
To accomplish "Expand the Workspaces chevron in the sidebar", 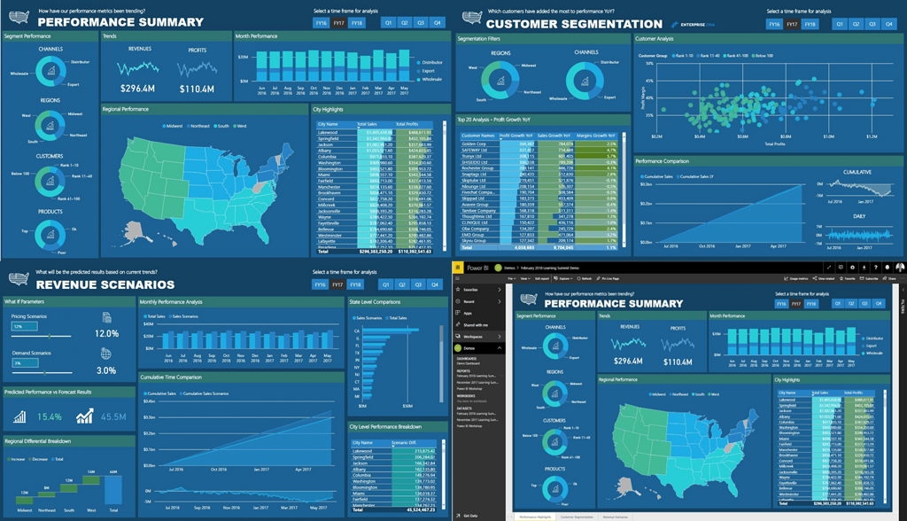I will (500, 337).
